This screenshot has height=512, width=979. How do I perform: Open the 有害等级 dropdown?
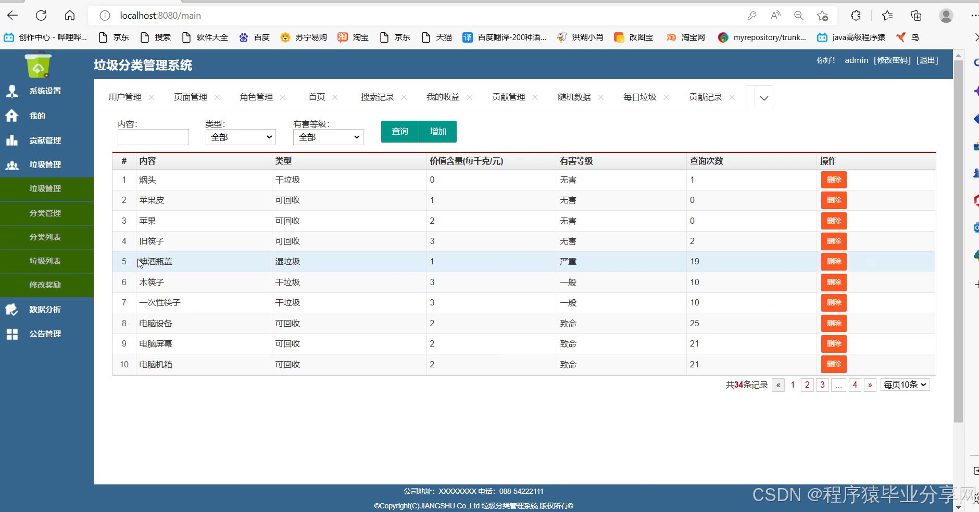click(328, 137)
